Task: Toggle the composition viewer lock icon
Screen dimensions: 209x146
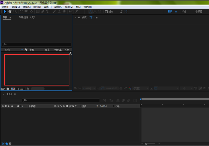Action: [79, 17]
